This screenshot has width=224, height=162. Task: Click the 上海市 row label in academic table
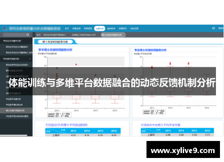pyautogui.click(x=56, y=135)
